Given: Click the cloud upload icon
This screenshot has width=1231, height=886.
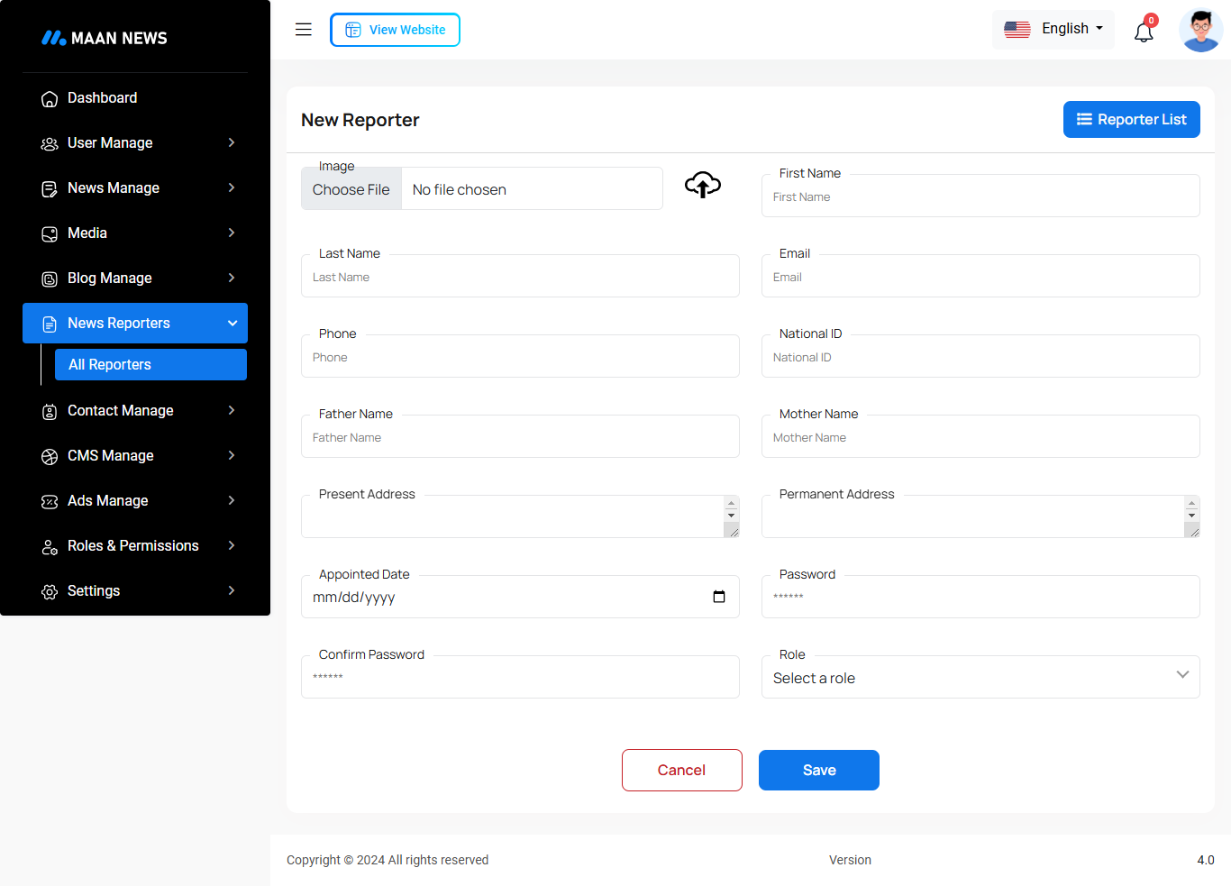Looking at the screenshot, I should click(x=703, y=185).
